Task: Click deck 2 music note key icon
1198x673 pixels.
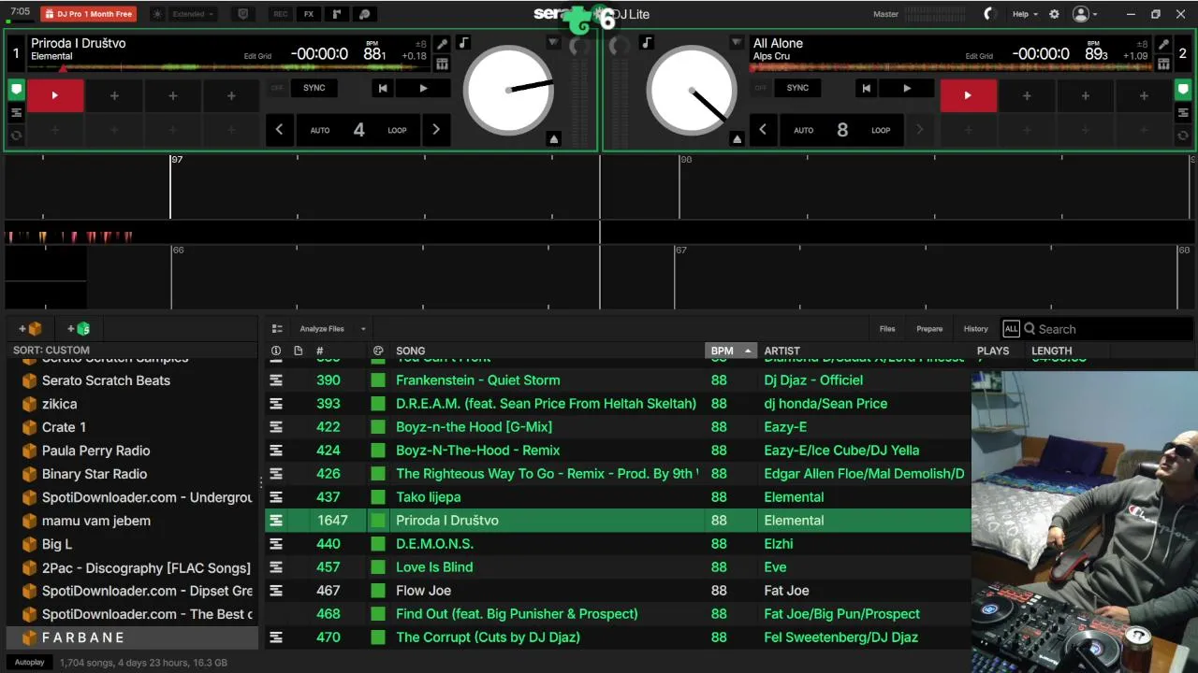Action: click(x=646, y=43)
